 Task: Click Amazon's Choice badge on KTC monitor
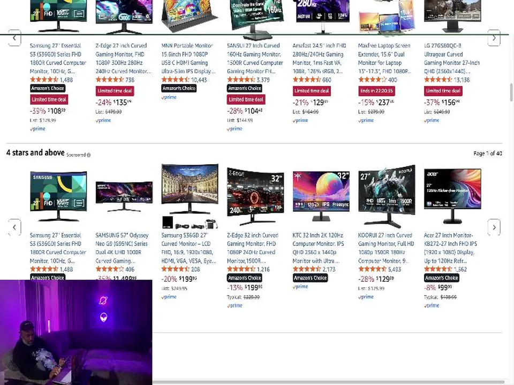point(310,278)
